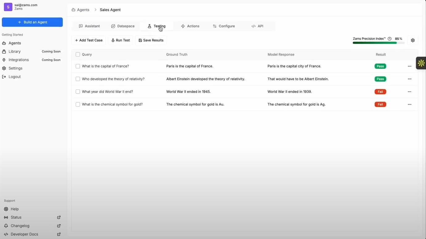Click the Run Test button
The width and height of the screenshot is (426, 239).
[x=120, y=40]
